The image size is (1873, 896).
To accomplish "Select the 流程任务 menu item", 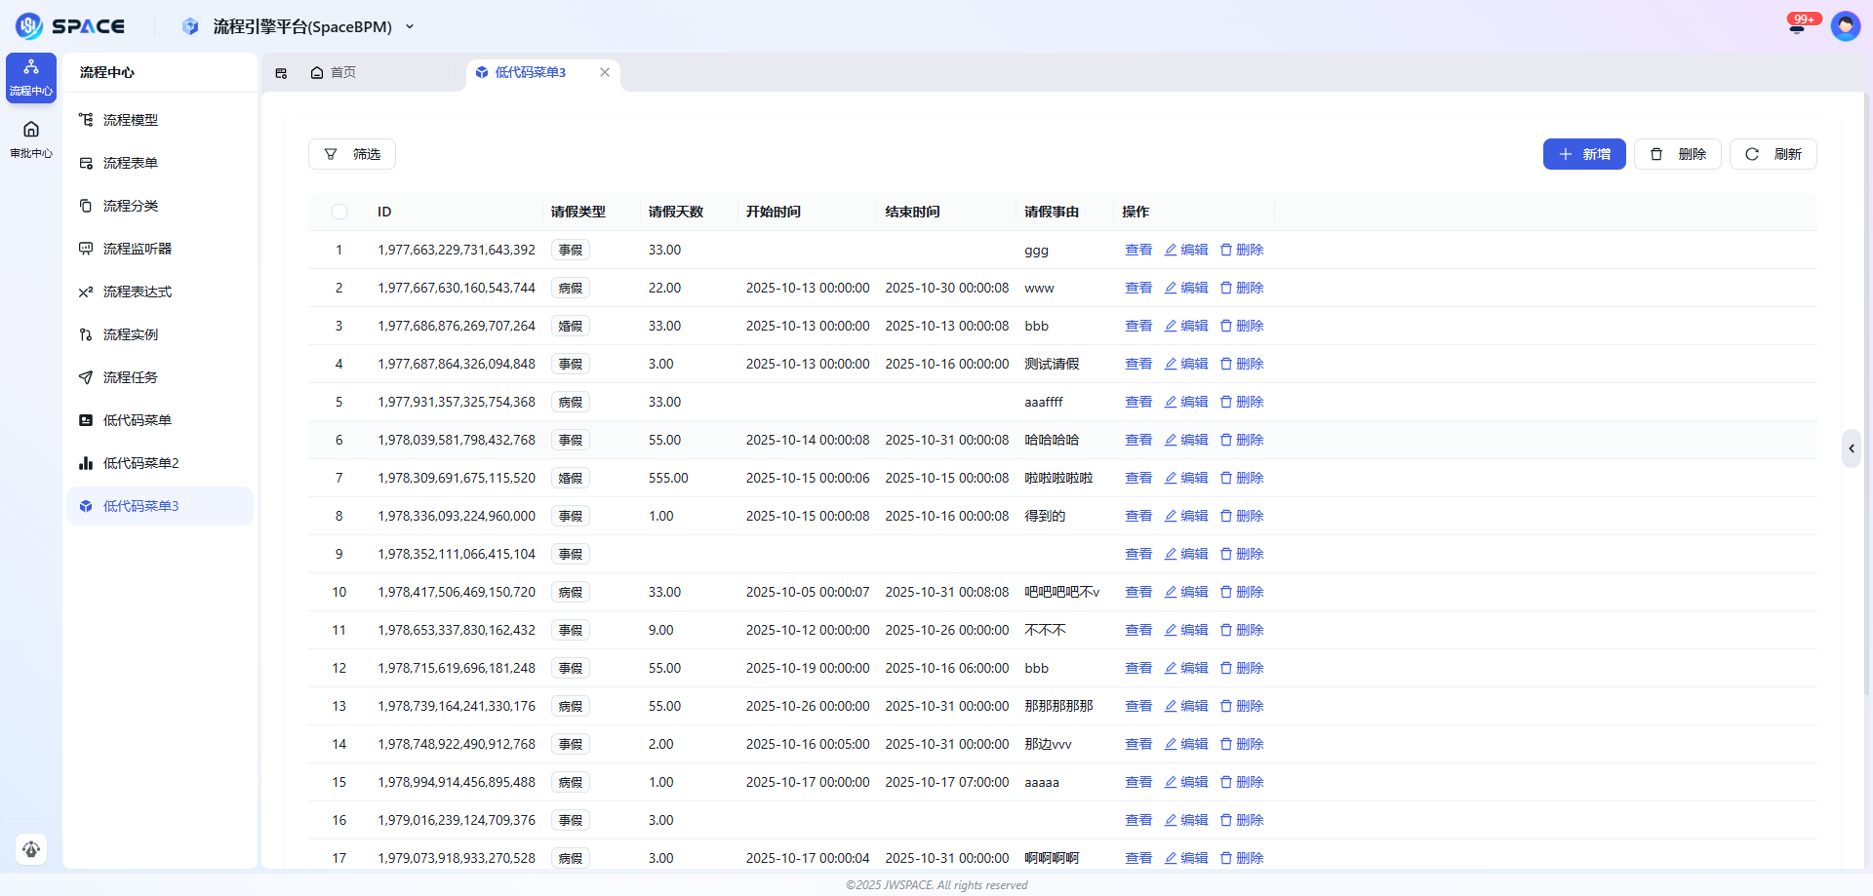I will [130, 377].
